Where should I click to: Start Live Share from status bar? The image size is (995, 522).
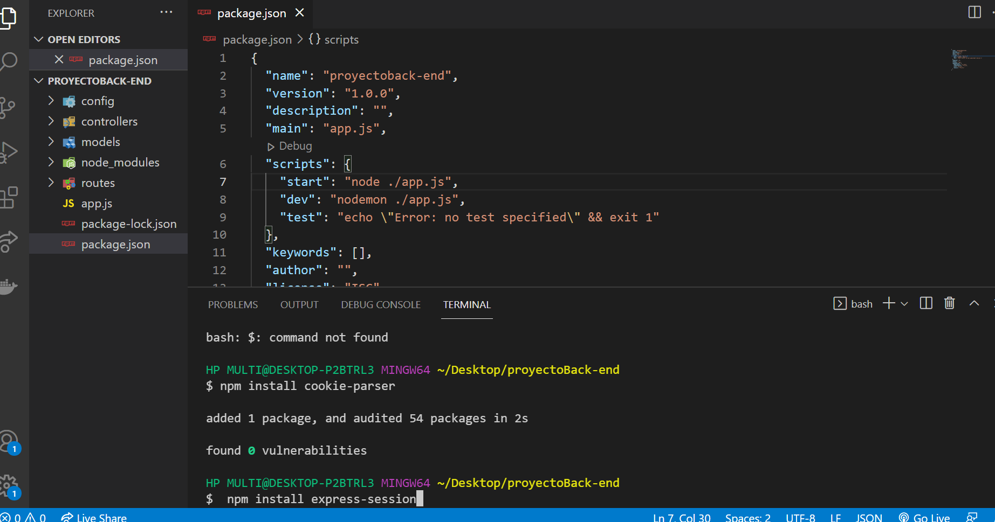(94, 517)
